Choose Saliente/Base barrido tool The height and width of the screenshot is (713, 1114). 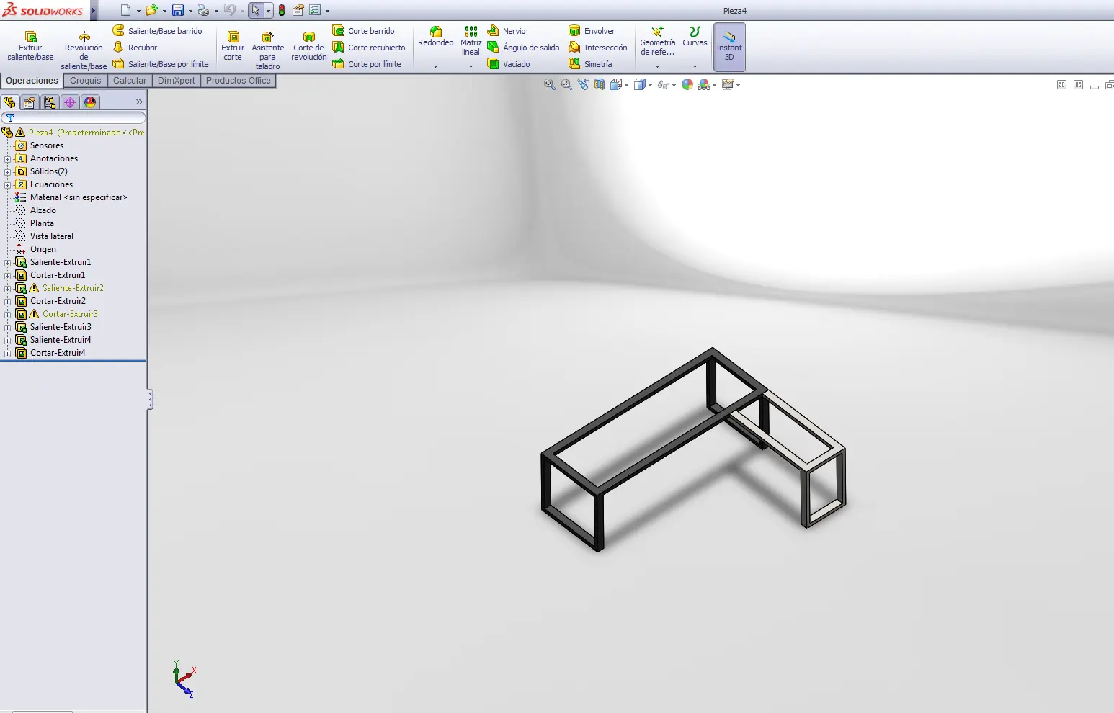tap(157, 31)
